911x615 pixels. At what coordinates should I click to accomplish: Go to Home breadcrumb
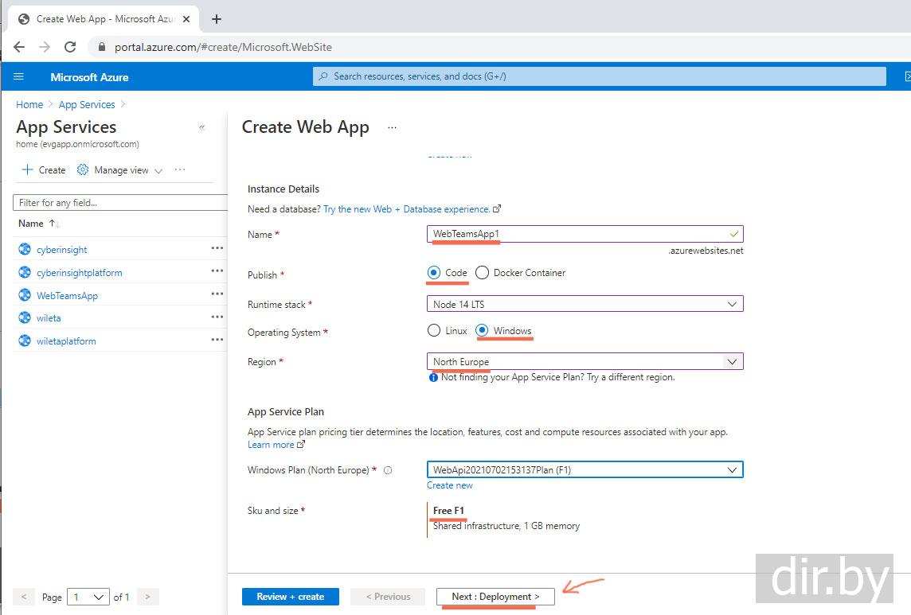[29, 104]
